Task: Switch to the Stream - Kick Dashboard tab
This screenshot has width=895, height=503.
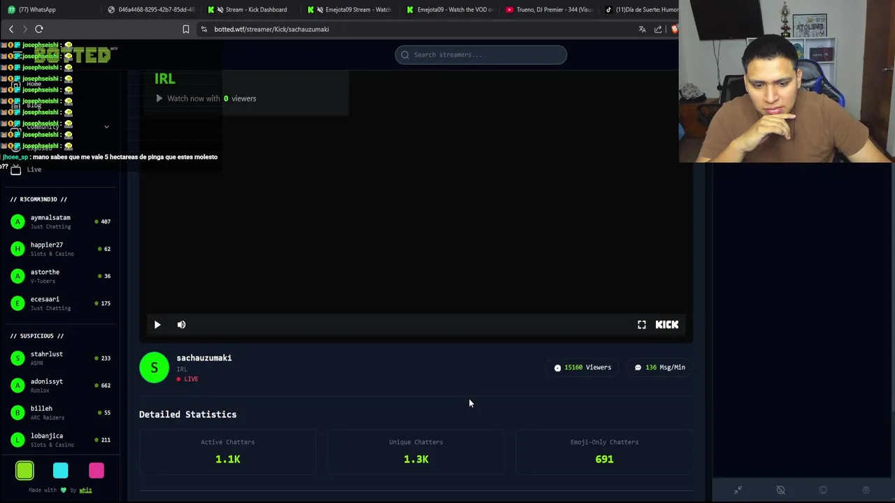Action: 250,9
